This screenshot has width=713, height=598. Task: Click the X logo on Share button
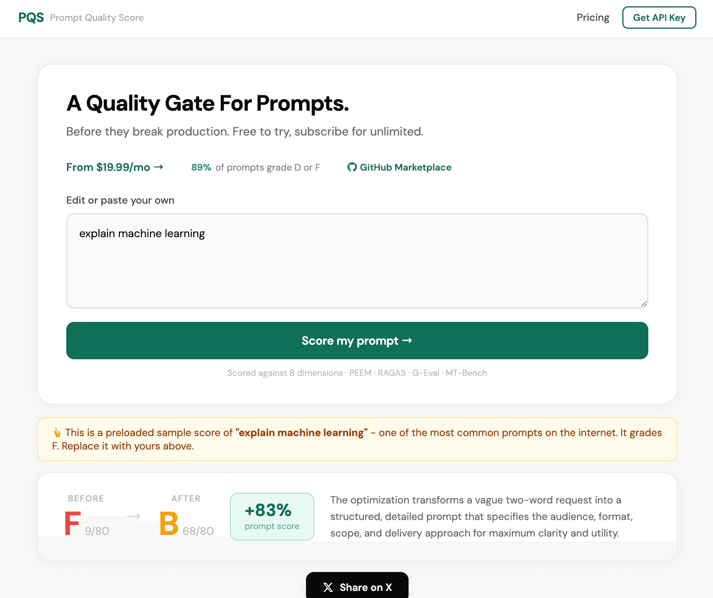(328, 587)
